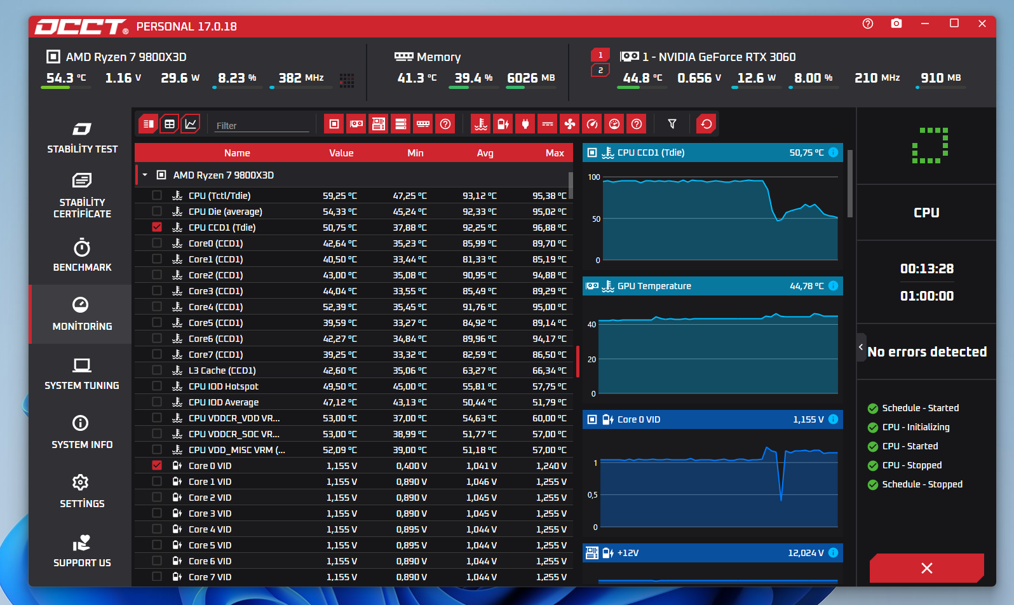Toggle the fan sensor type filter
The height and width of the screenshot is (605, 1014).
(570, 124)
